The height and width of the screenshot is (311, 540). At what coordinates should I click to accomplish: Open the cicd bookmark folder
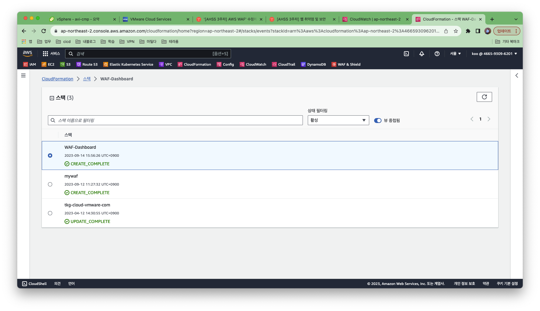point(63,42)
